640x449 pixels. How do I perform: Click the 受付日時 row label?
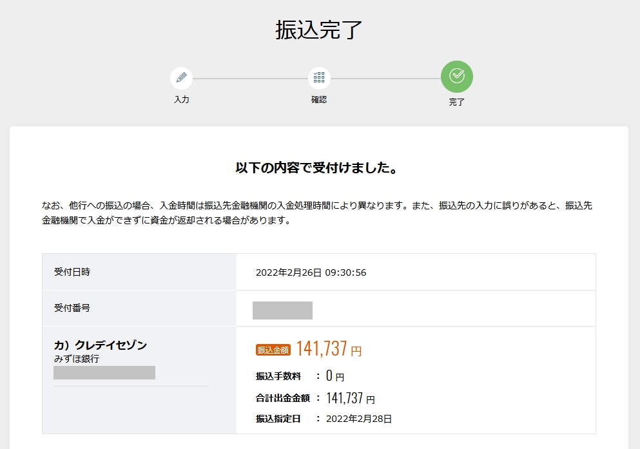point(72,272)
